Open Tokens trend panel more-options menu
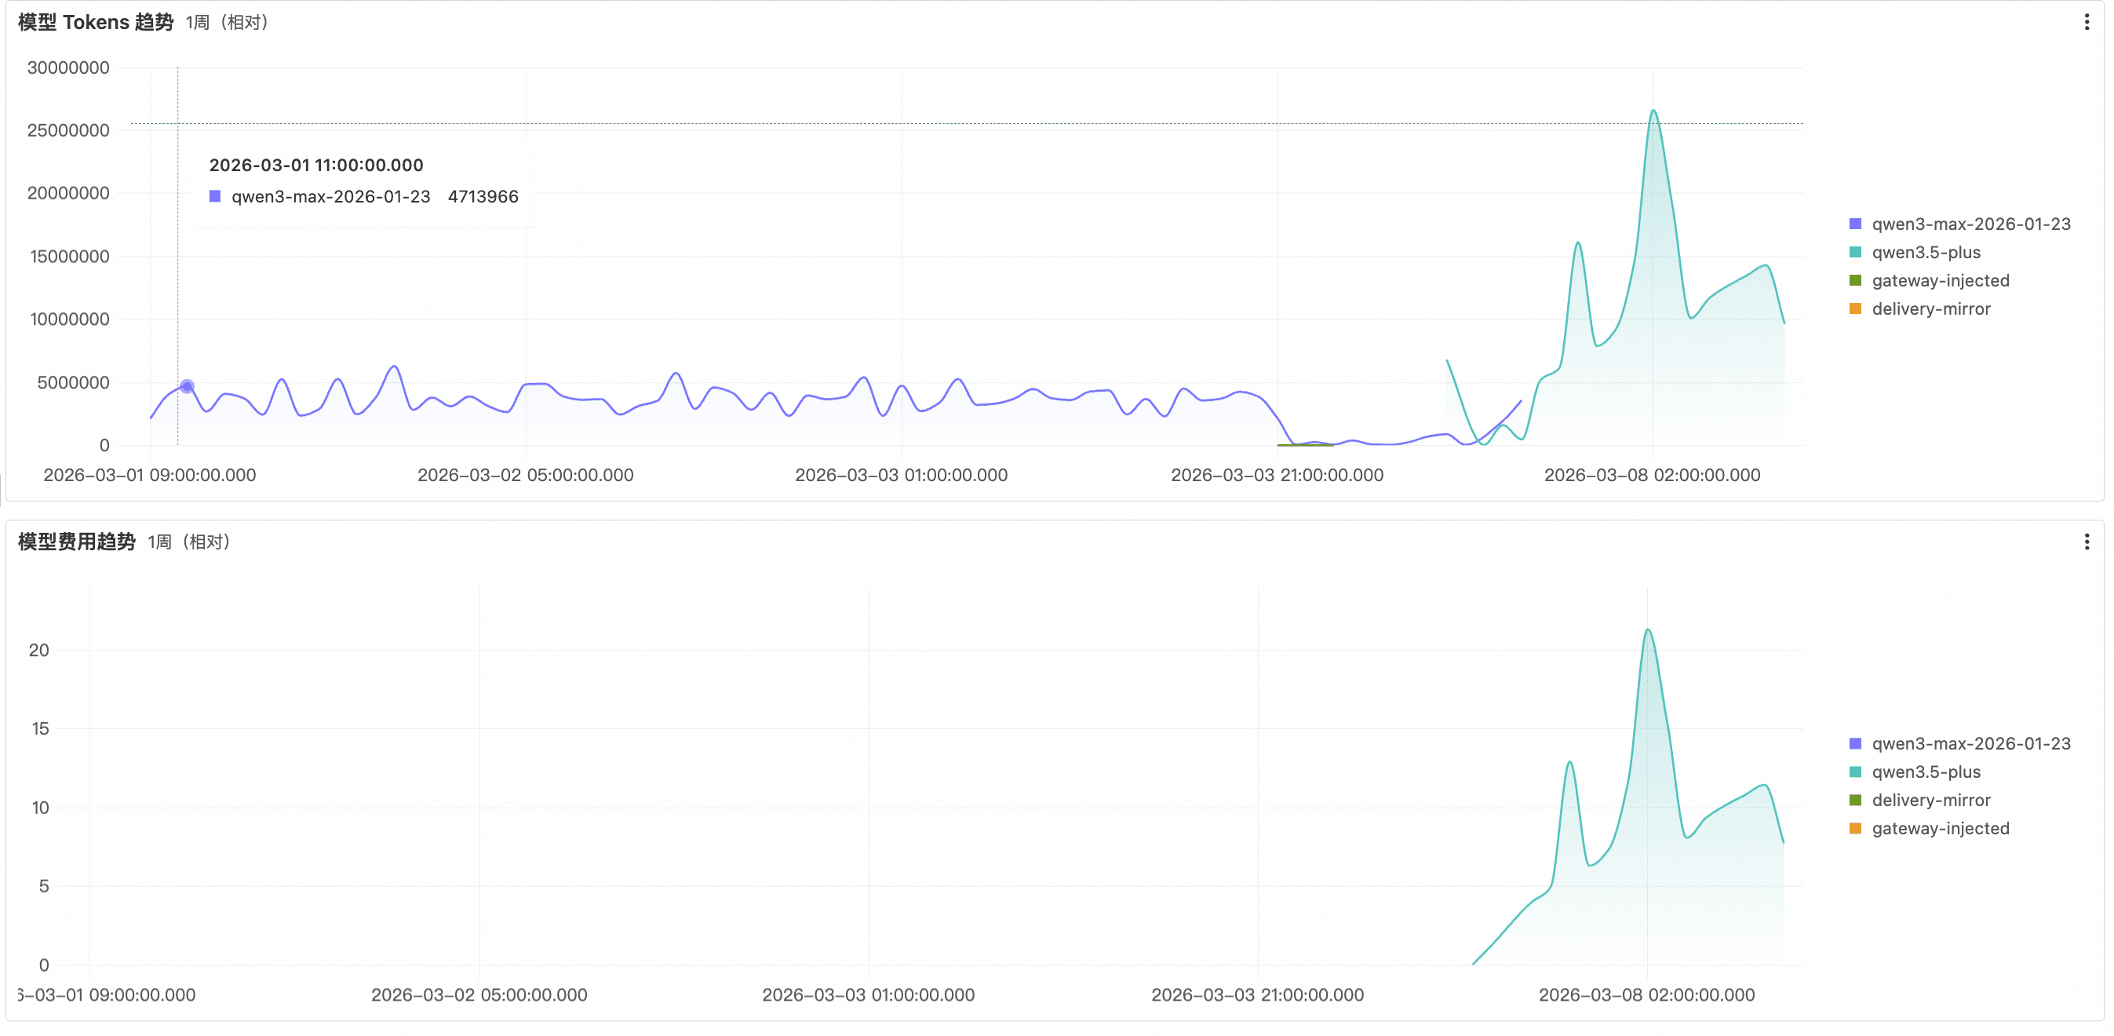 click(2086, 22)
